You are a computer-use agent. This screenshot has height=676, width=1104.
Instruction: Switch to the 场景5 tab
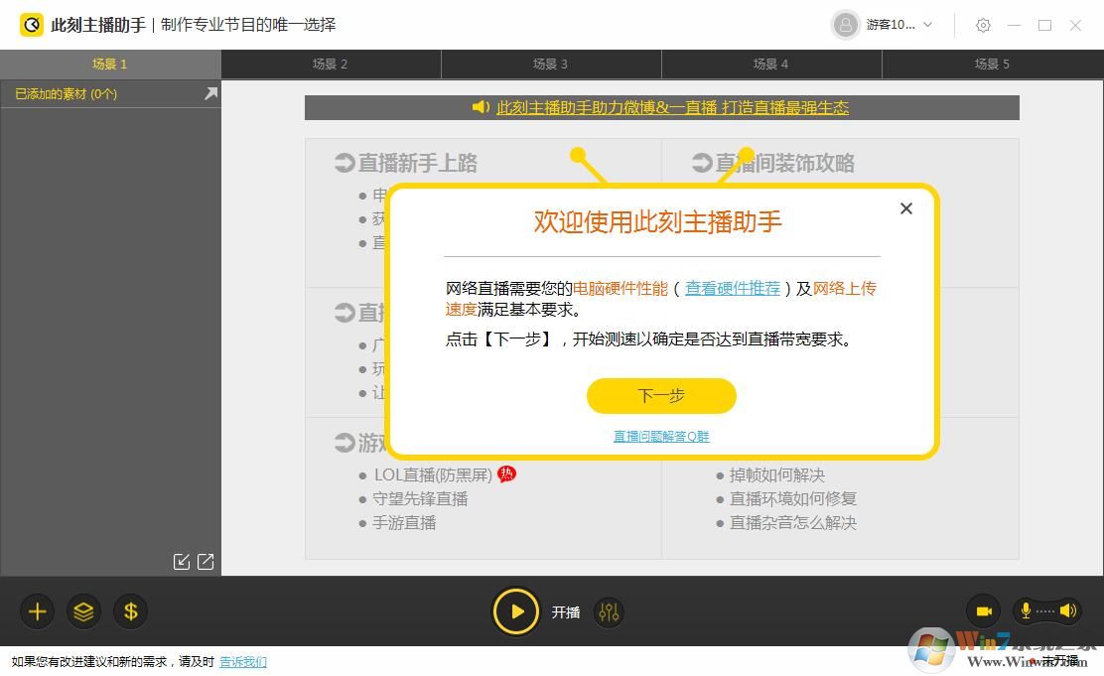click(x=991, y=64)
